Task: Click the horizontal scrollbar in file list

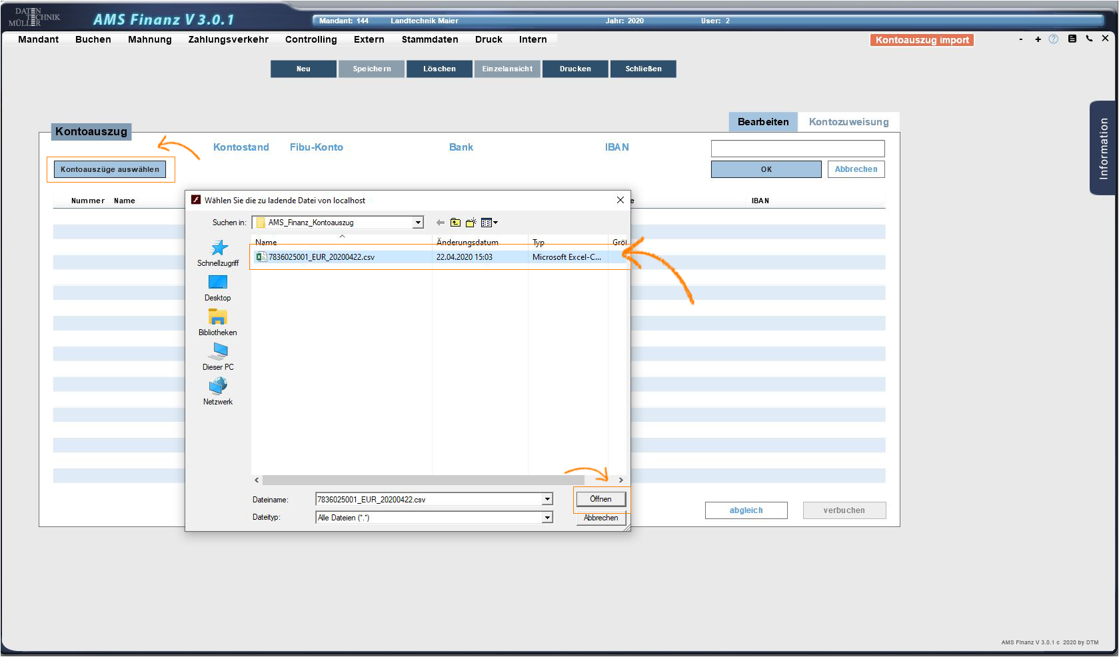Action: tap(423, 480)
